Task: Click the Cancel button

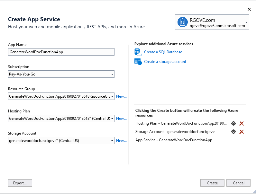Action: click(x=239, y=183)
